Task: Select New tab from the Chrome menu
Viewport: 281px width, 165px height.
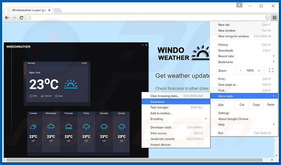Action: tap(244, 25)
